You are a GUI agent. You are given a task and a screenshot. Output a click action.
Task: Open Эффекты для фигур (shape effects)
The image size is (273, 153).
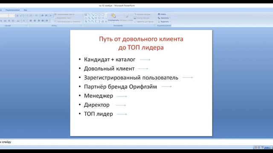[x=144, y=22]
